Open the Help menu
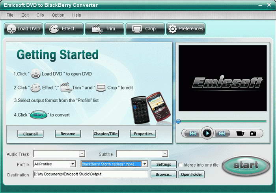This screenshot has width=276, height=193. point(77,15)
